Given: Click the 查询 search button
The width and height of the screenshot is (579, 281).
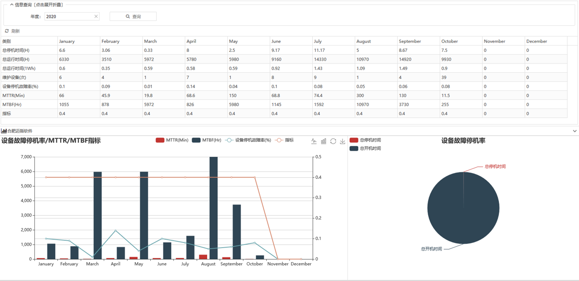Looking at the screenshot, I should pos(133,16).
